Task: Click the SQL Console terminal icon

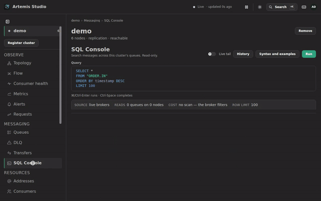Action: pyautogui.click(x=9, y=163)
